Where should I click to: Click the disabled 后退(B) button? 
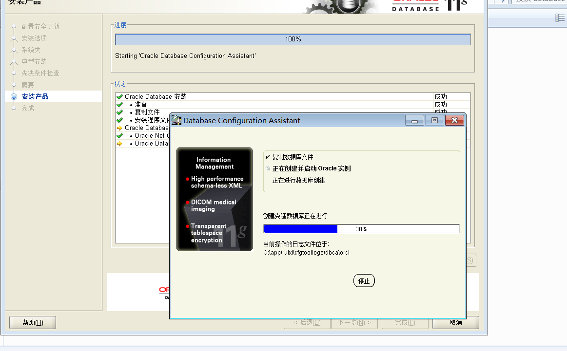(x=307, y=323)
